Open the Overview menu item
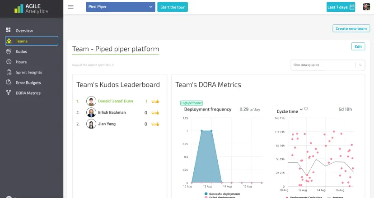This screenshot has width=374, height=198. tap(32, 31)
